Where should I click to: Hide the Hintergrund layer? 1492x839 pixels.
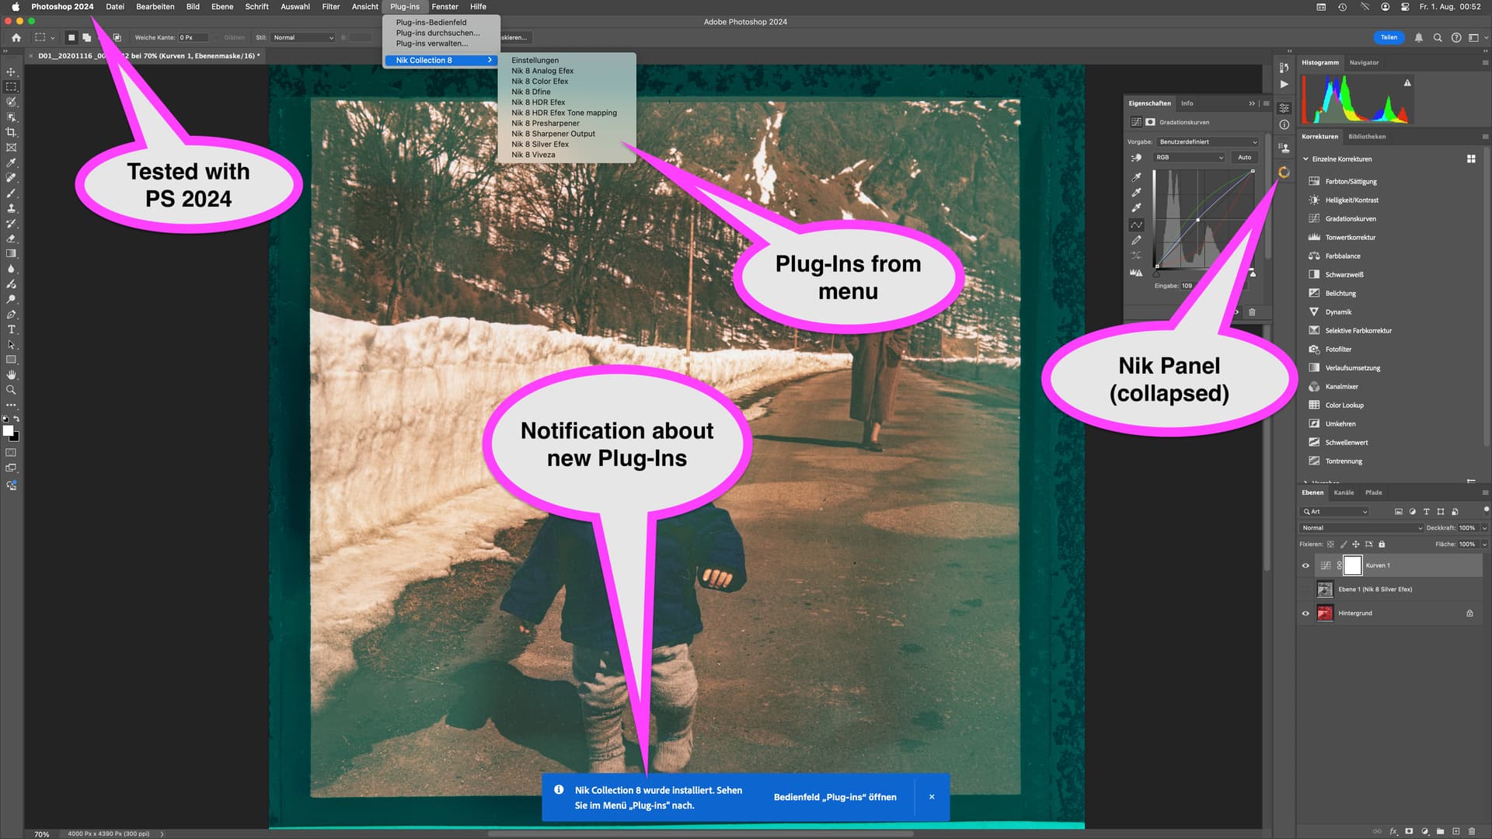pyautogui.click(x=1305, y=613)
